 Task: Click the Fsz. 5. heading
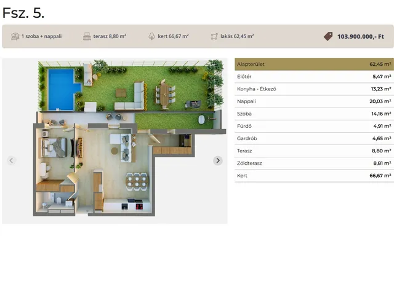[23, 13]
